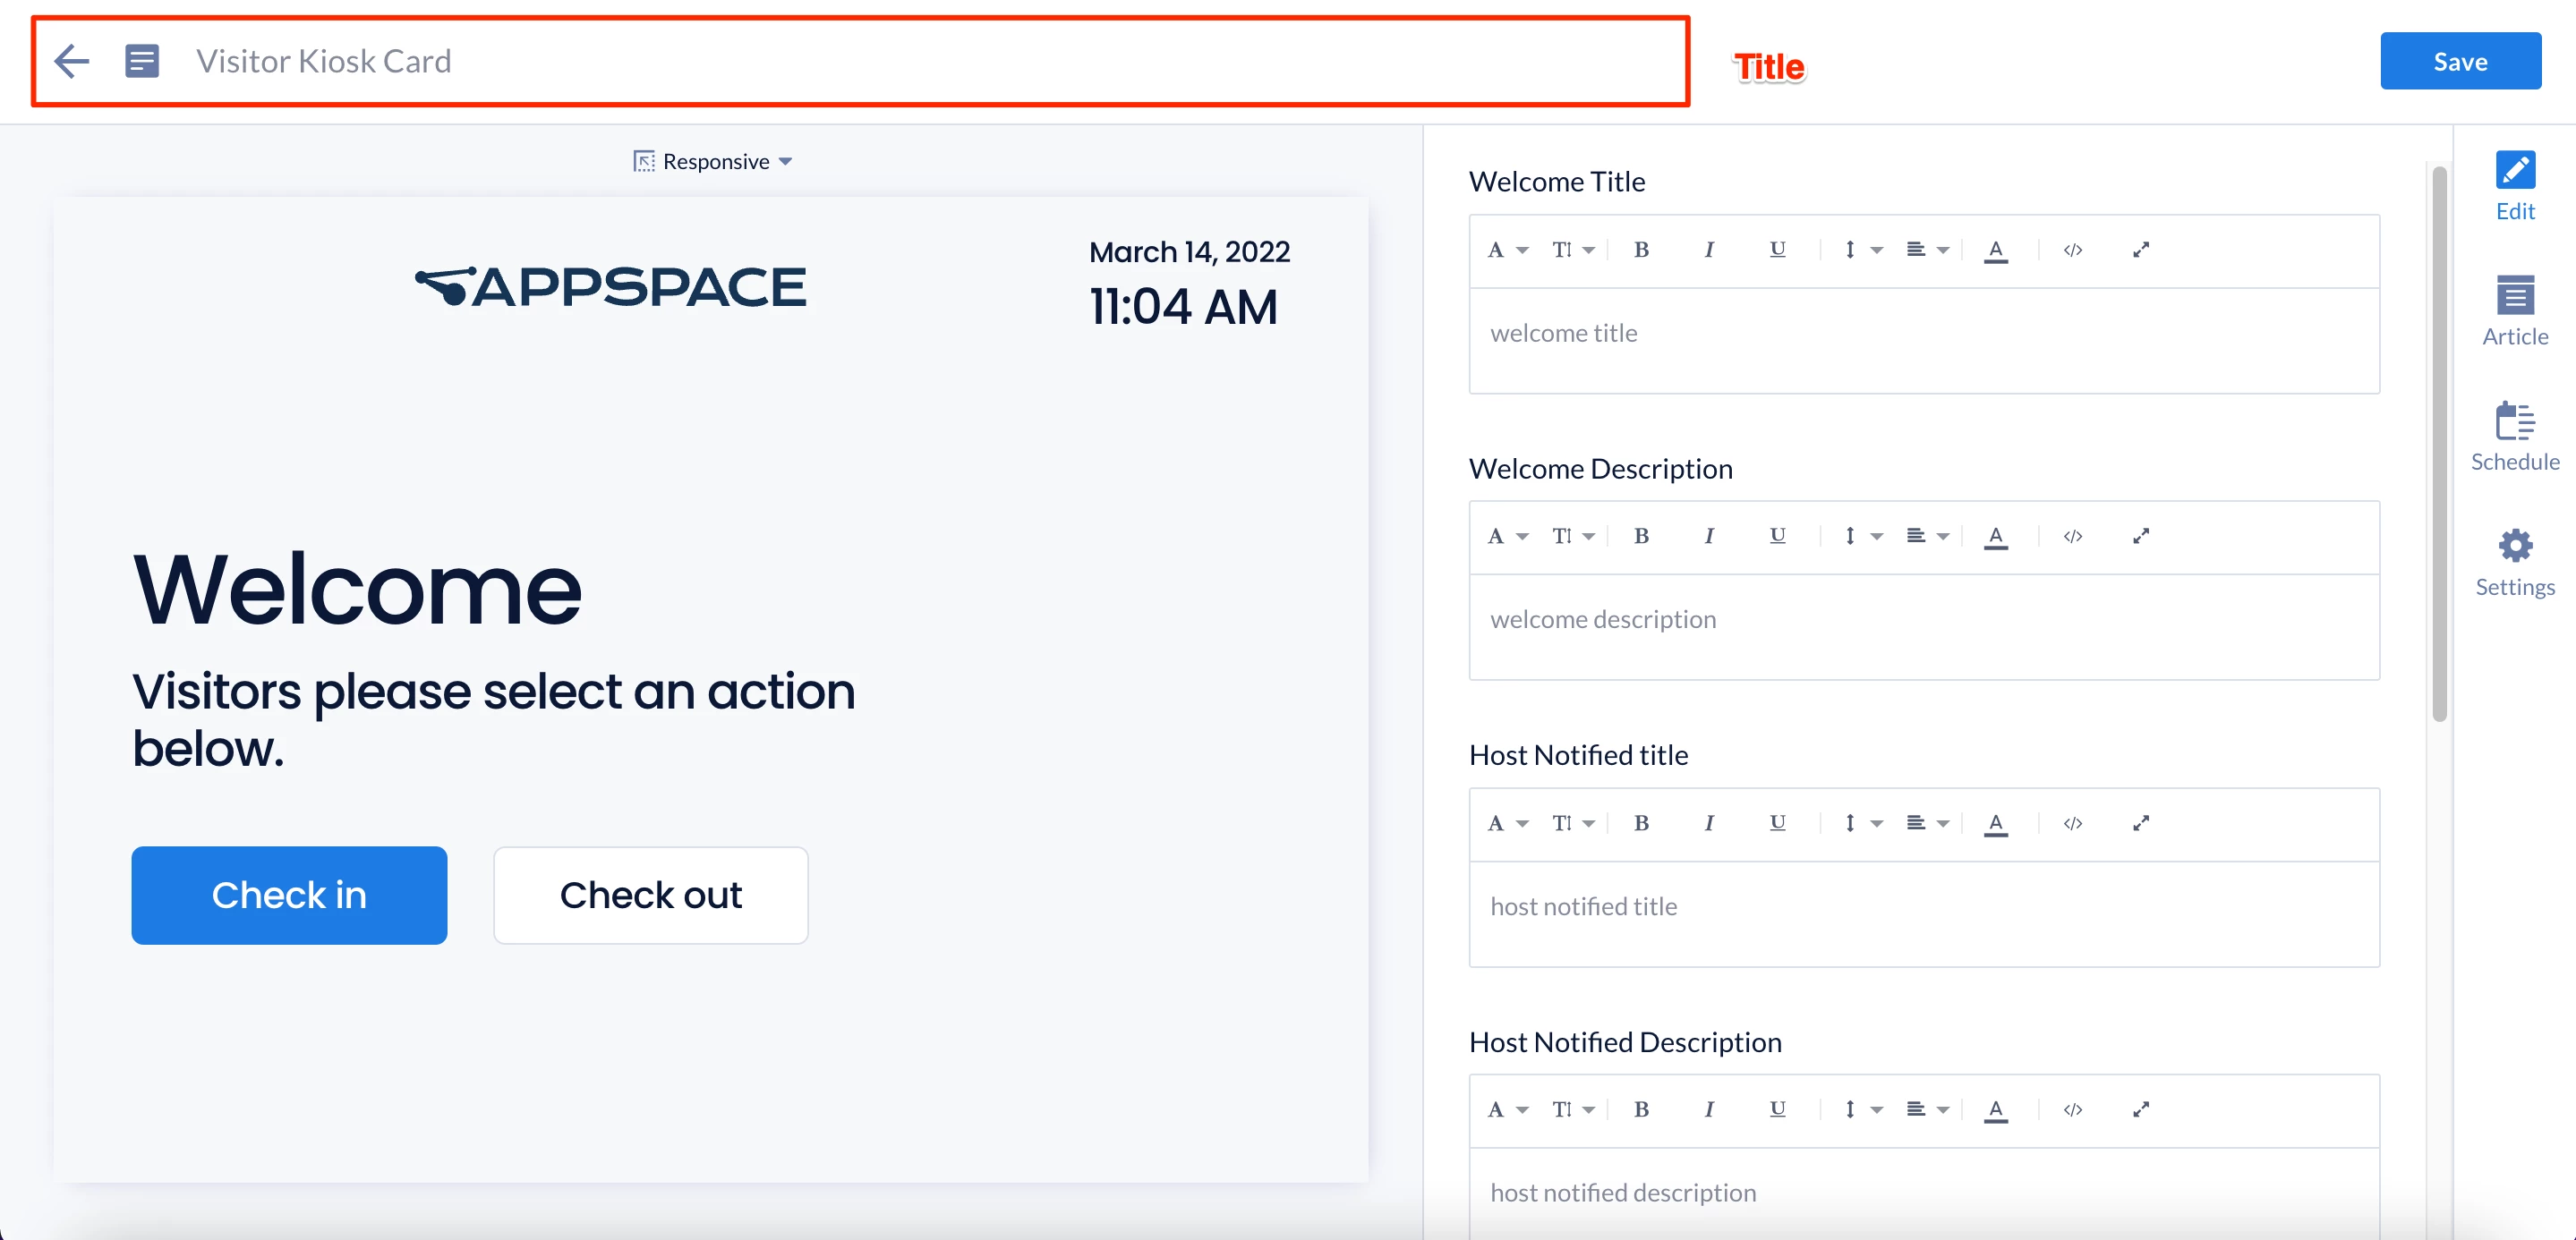The width and height of the screenshot is (2576, 1240).
Task: Click the card type icon beside title
Action: pyautogui.click(x=141, y=61)
